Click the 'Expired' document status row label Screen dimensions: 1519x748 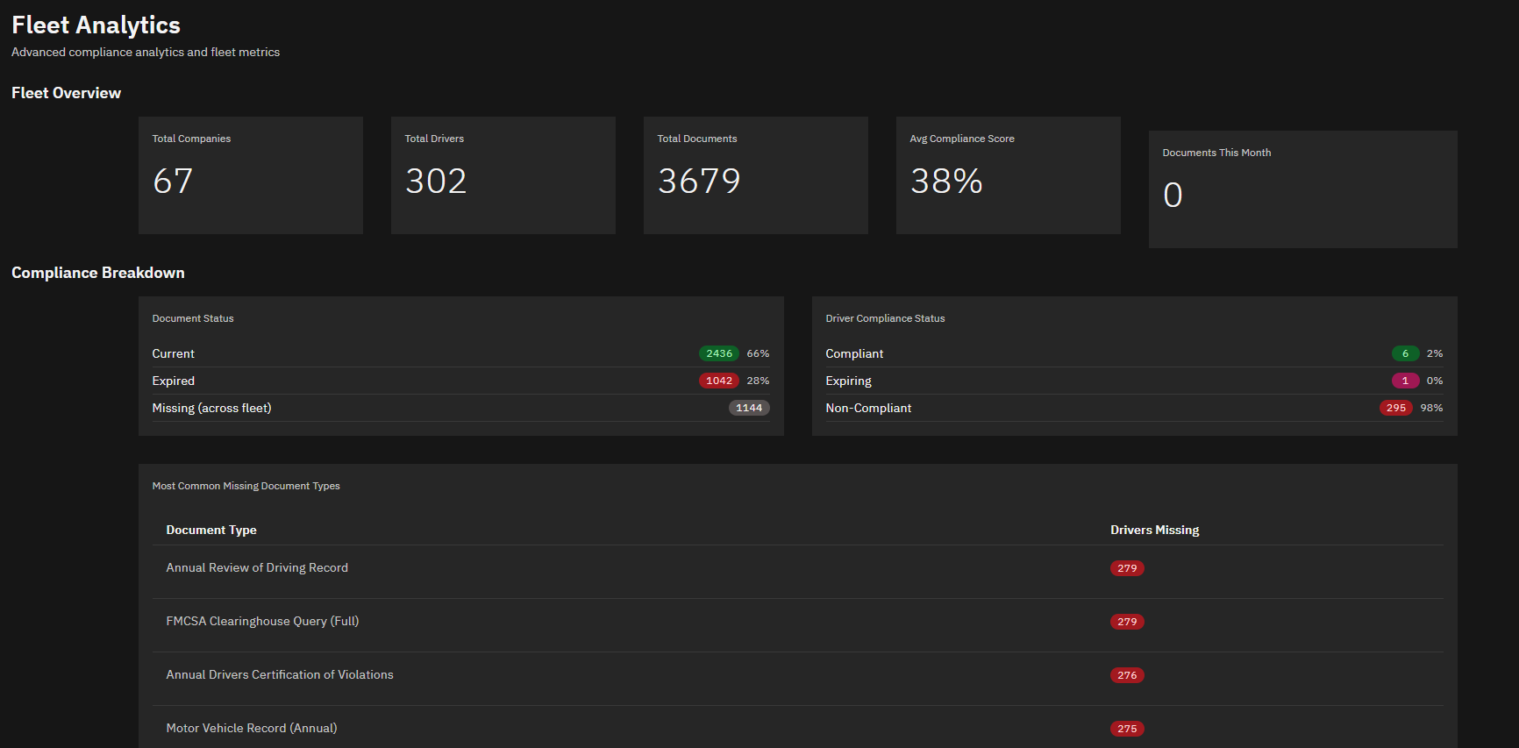click(174, 381)
